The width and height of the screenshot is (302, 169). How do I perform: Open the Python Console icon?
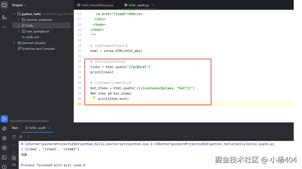pos(4,129)
